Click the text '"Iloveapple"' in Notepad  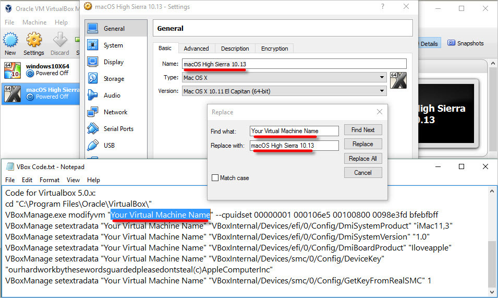430,247
